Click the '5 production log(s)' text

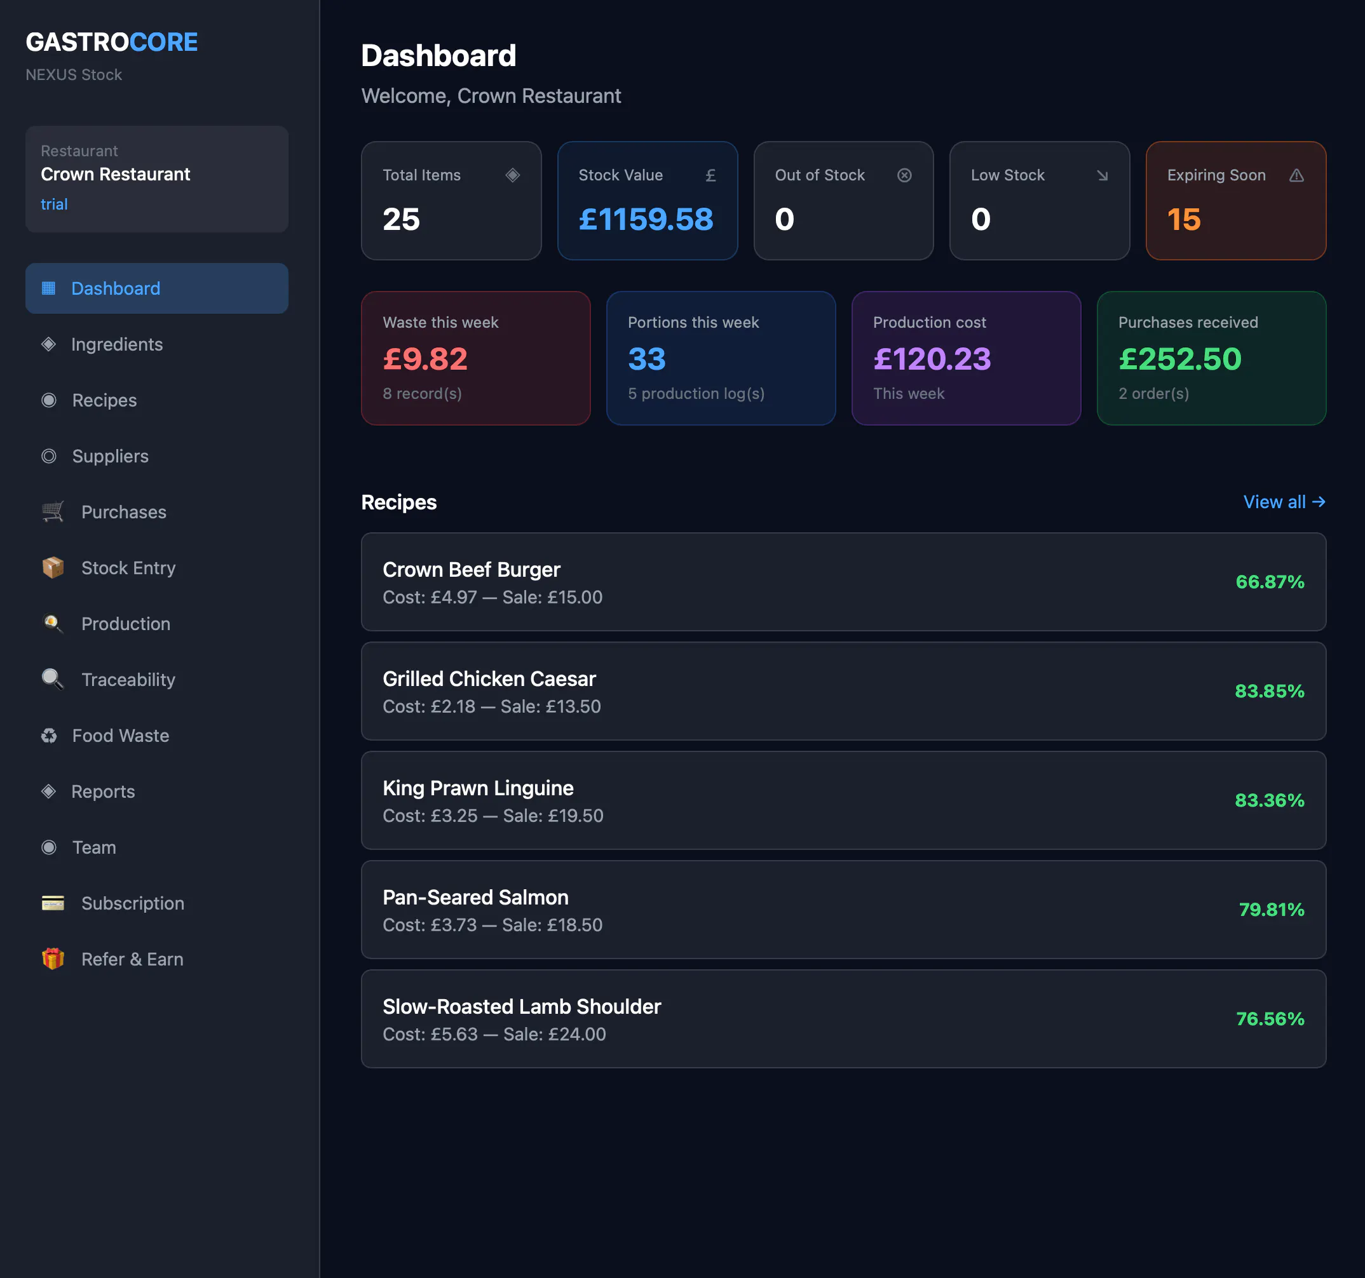tap(696, 393)
